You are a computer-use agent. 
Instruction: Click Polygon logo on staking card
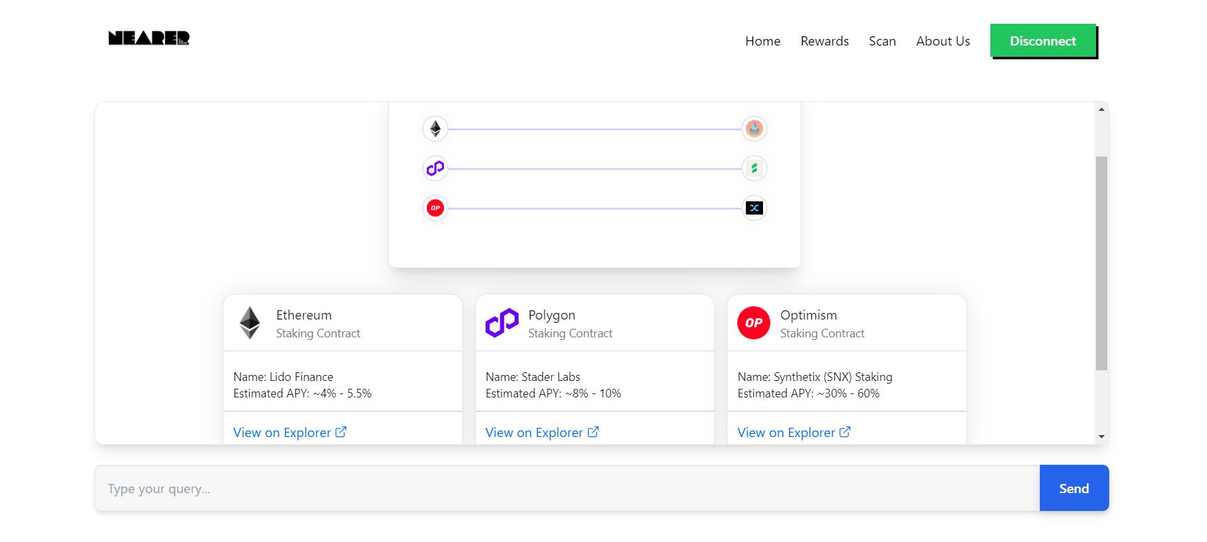502,323
